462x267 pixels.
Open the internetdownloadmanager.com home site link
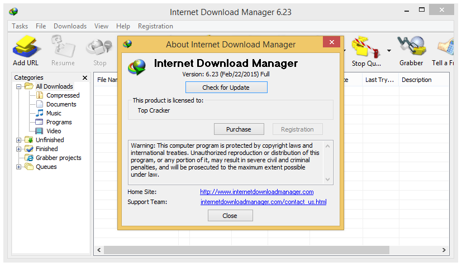click(x=256, y=192)
